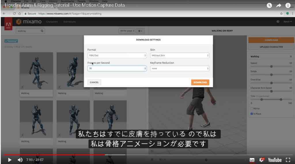The height and width of the screenshot is (164, 295).
Task: Open the View menu
Action: click(x=43, y=1)
